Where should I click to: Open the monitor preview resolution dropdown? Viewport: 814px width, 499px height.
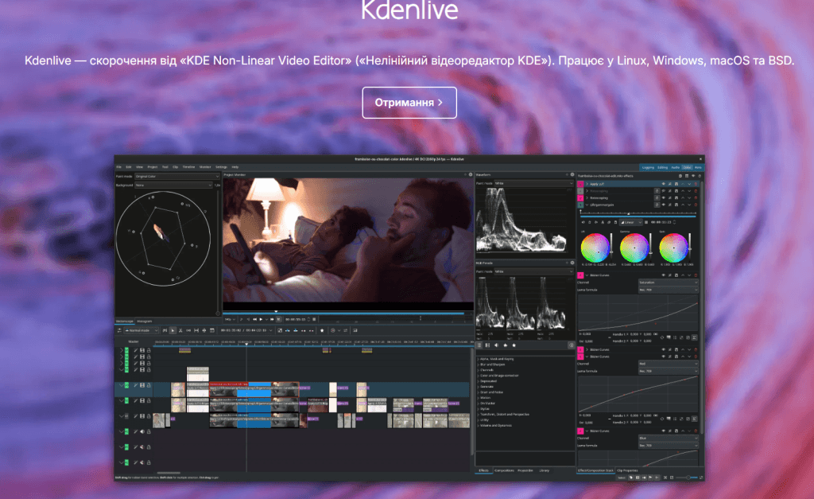(x=230, y=319)
